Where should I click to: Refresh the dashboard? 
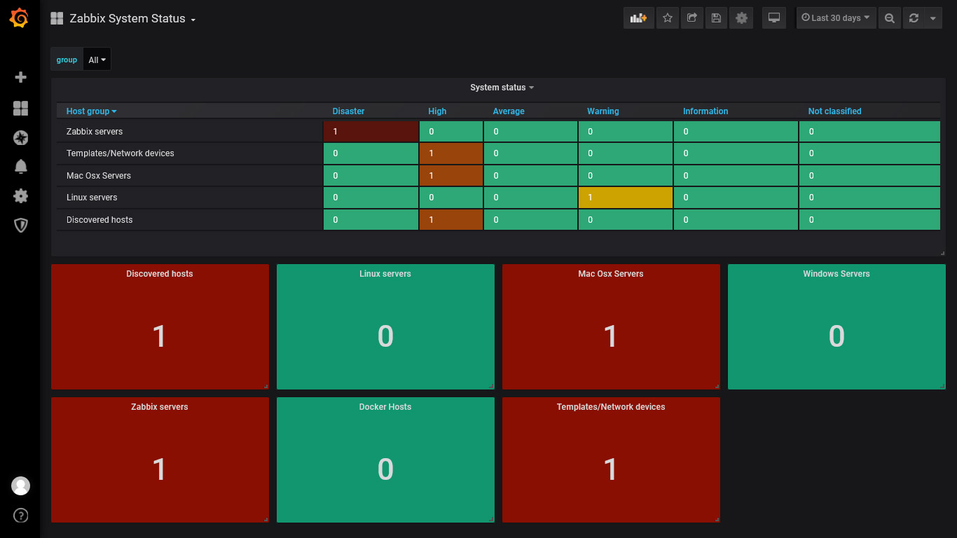point(914,18)
